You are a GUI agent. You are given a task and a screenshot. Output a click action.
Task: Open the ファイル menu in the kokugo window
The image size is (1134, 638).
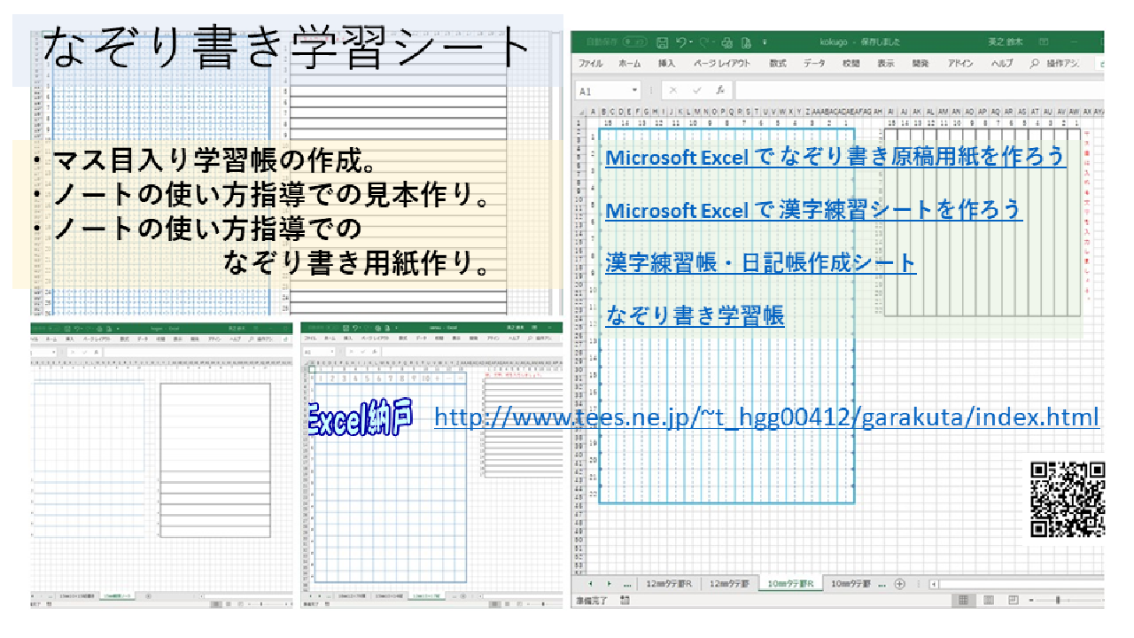pyautogui.click(x=590, y=64)
